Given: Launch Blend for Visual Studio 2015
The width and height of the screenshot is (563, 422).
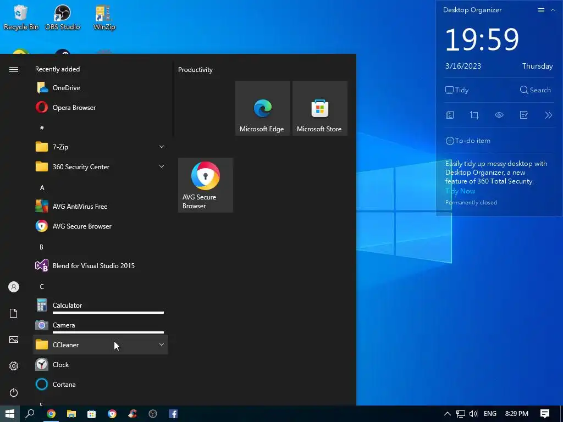Looking at the screenshot, I should pyautogui.click(x=101, y=265).
